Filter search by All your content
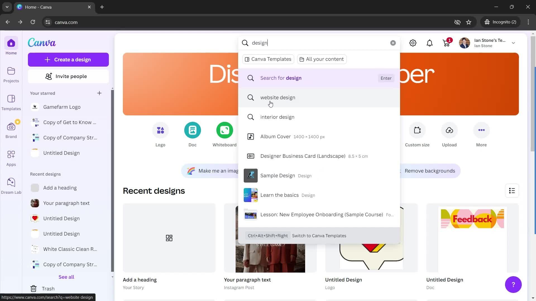536x301 pixels. coord(322,59)
